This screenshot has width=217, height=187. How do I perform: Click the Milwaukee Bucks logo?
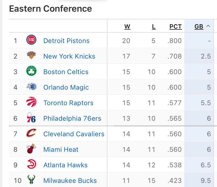click(x=31, y=180)
